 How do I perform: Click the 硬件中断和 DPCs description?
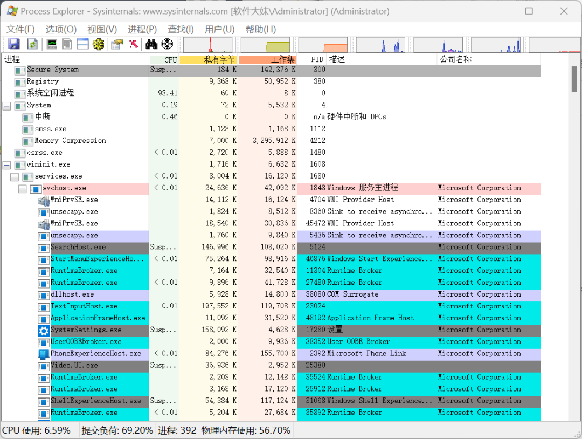357,116
